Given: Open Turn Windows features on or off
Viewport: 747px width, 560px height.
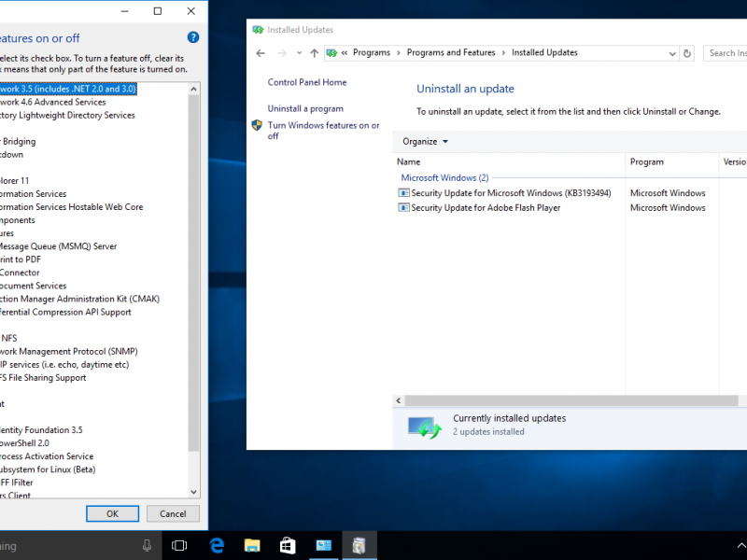Looking at the screenshot, I should click(x=323, y=131).
